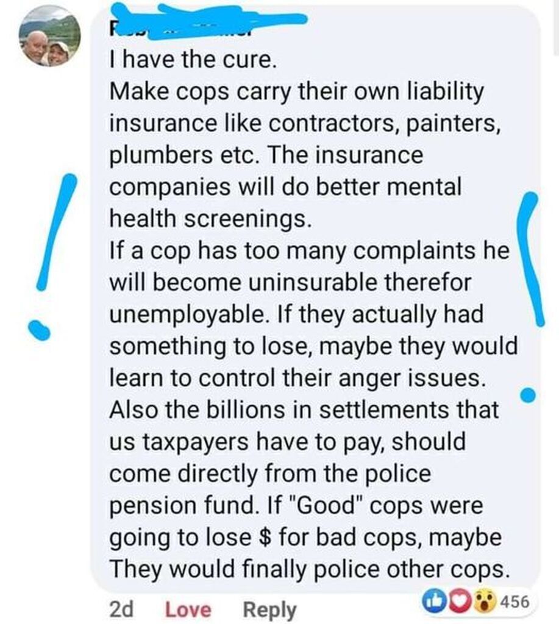Click the wow face reaction icon
The image size is (559, 624).
click(484, 601)
